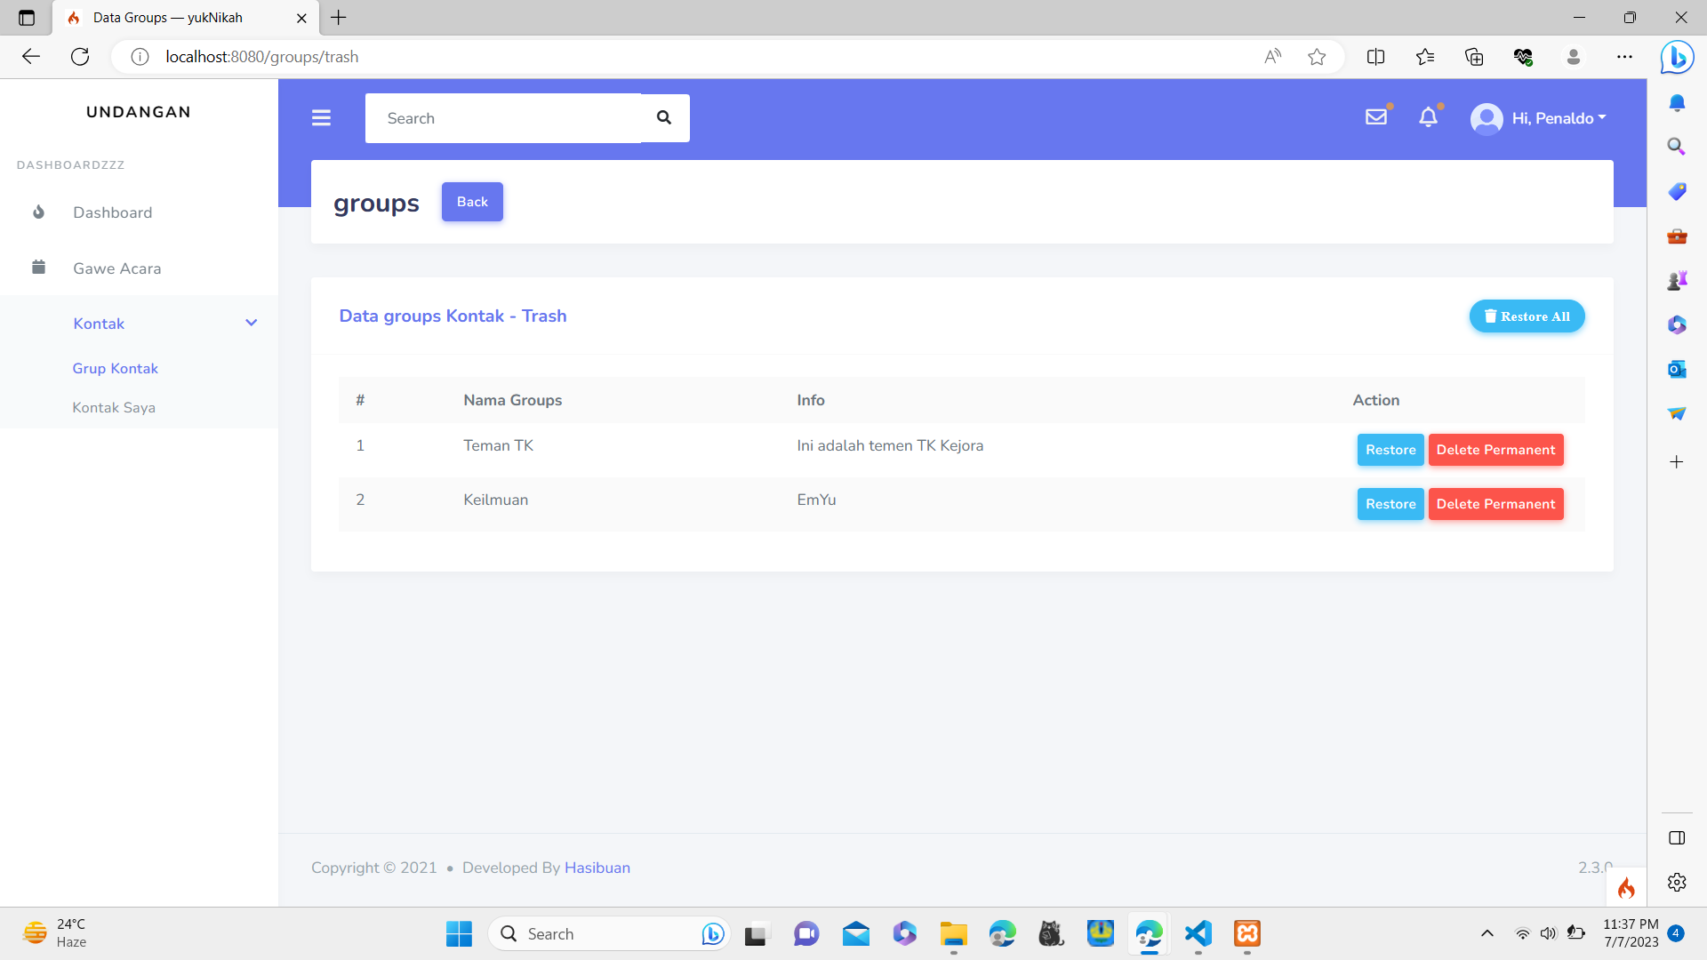Screen dimensions: 1707x960
Task: Click Restore All to recover deleted groups
Action: (1527, 316)
